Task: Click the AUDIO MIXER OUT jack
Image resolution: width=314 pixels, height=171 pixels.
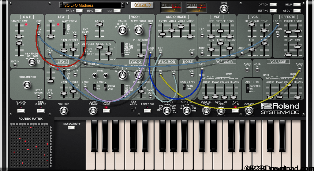Action: tap(192, 54)
